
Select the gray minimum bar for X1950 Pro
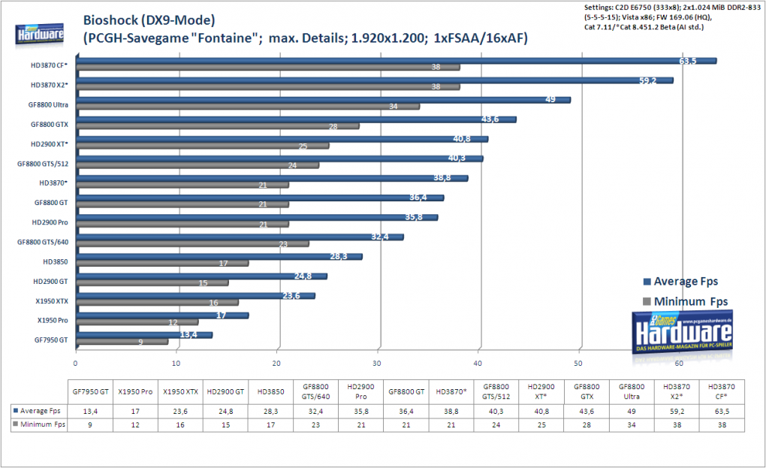point(137,322)
